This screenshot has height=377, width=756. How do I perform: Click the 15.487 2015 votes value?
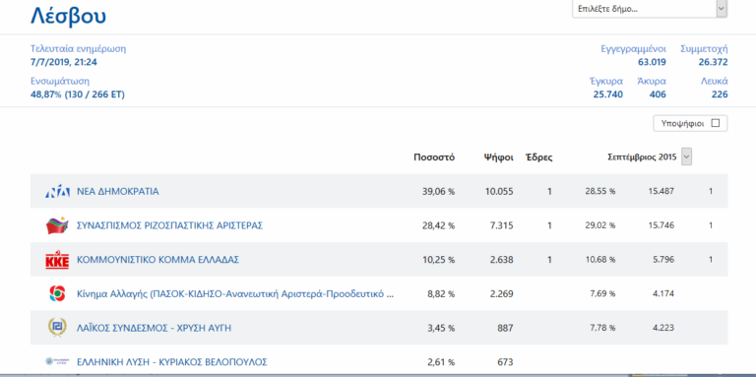[661, 191]
